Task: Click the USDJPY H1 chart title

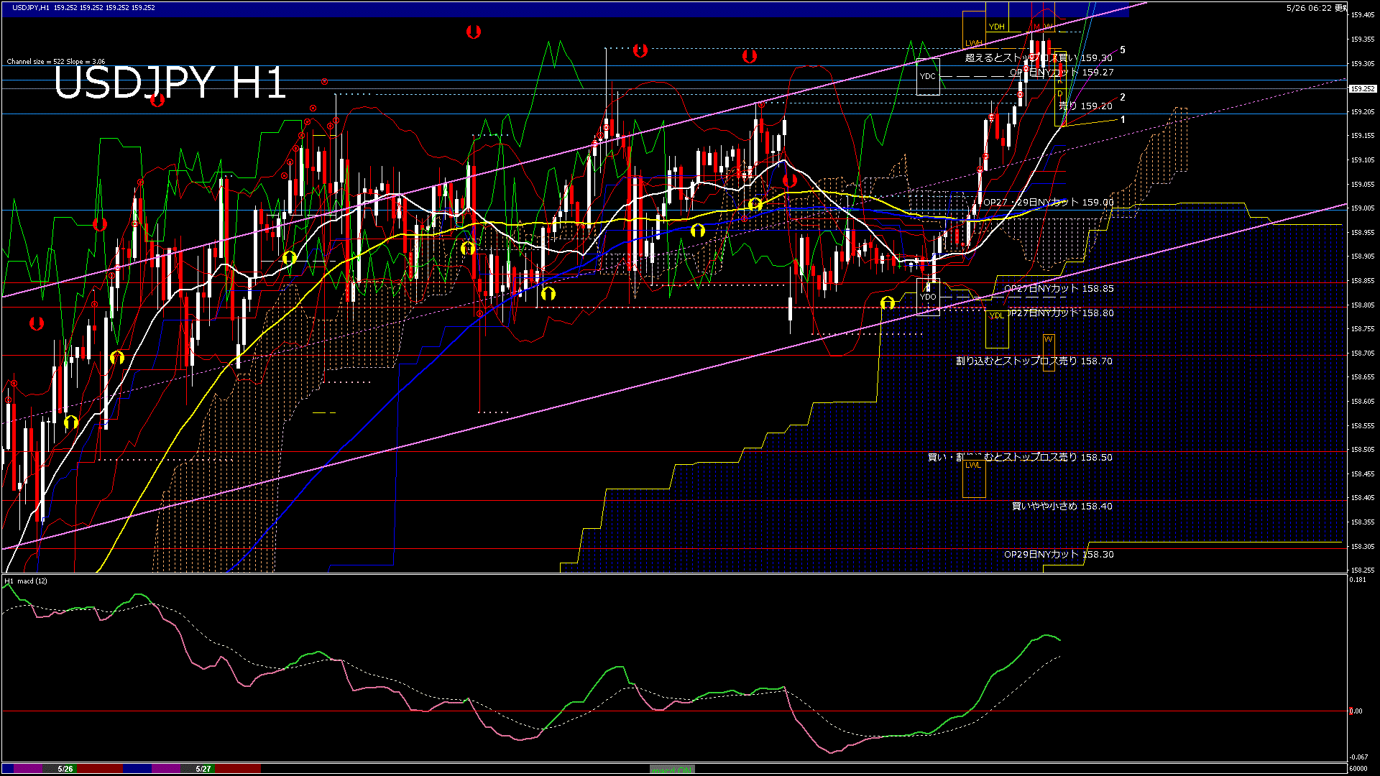Action: coord(170,83)
